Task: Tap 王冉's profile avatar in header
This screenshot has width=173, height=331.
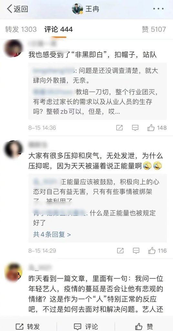Action: (77, 9)
